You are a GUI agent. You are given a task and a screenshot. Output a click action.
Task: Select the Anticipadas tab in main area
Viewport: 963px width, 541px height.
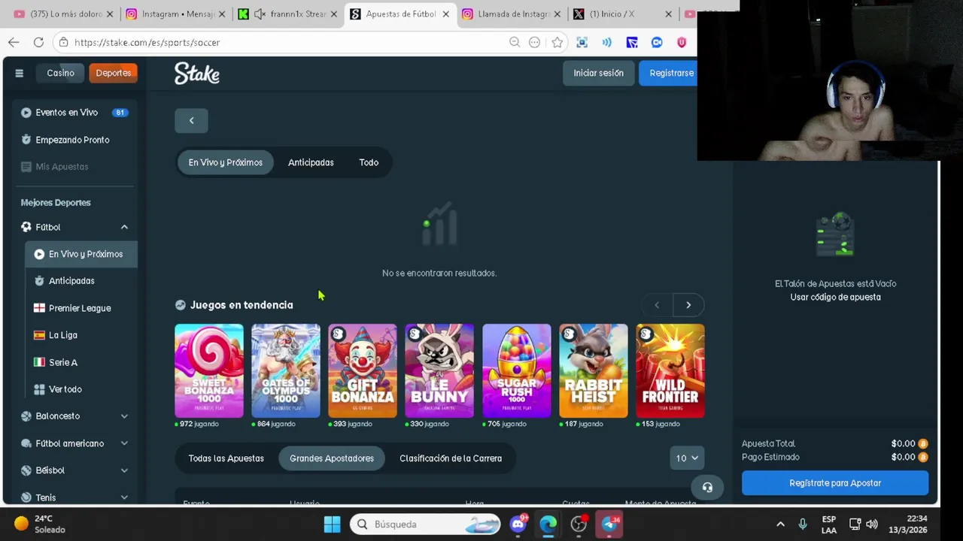click(311, 162)
